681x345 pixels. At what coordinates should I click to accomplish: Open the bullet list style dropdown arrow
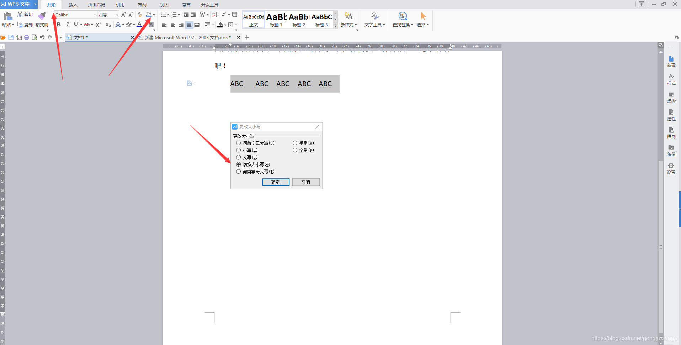(x=168, y=15)
